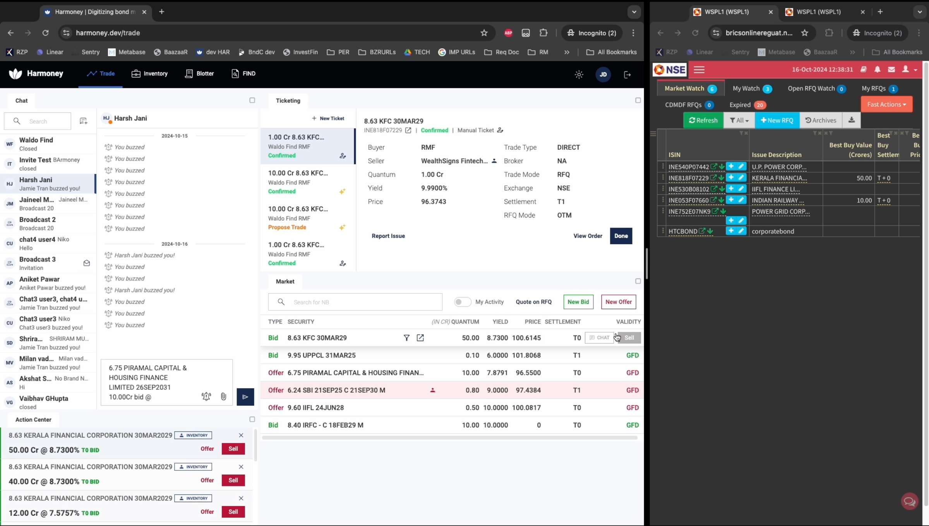Click the NSE hamburger menu icon
Viewport: 929px width, 526px height.
tap(699, 70)
